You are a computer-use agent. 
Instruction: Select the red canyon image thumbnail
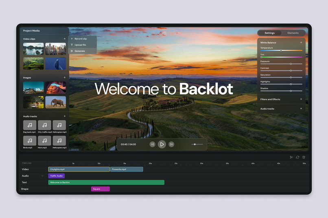(56, 87)
